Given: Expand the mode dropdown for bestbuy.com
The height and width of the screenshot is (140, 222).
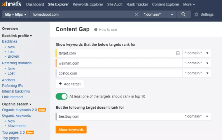Looking at the screenshot, I should pyautogui.click(x=197, y=116).
